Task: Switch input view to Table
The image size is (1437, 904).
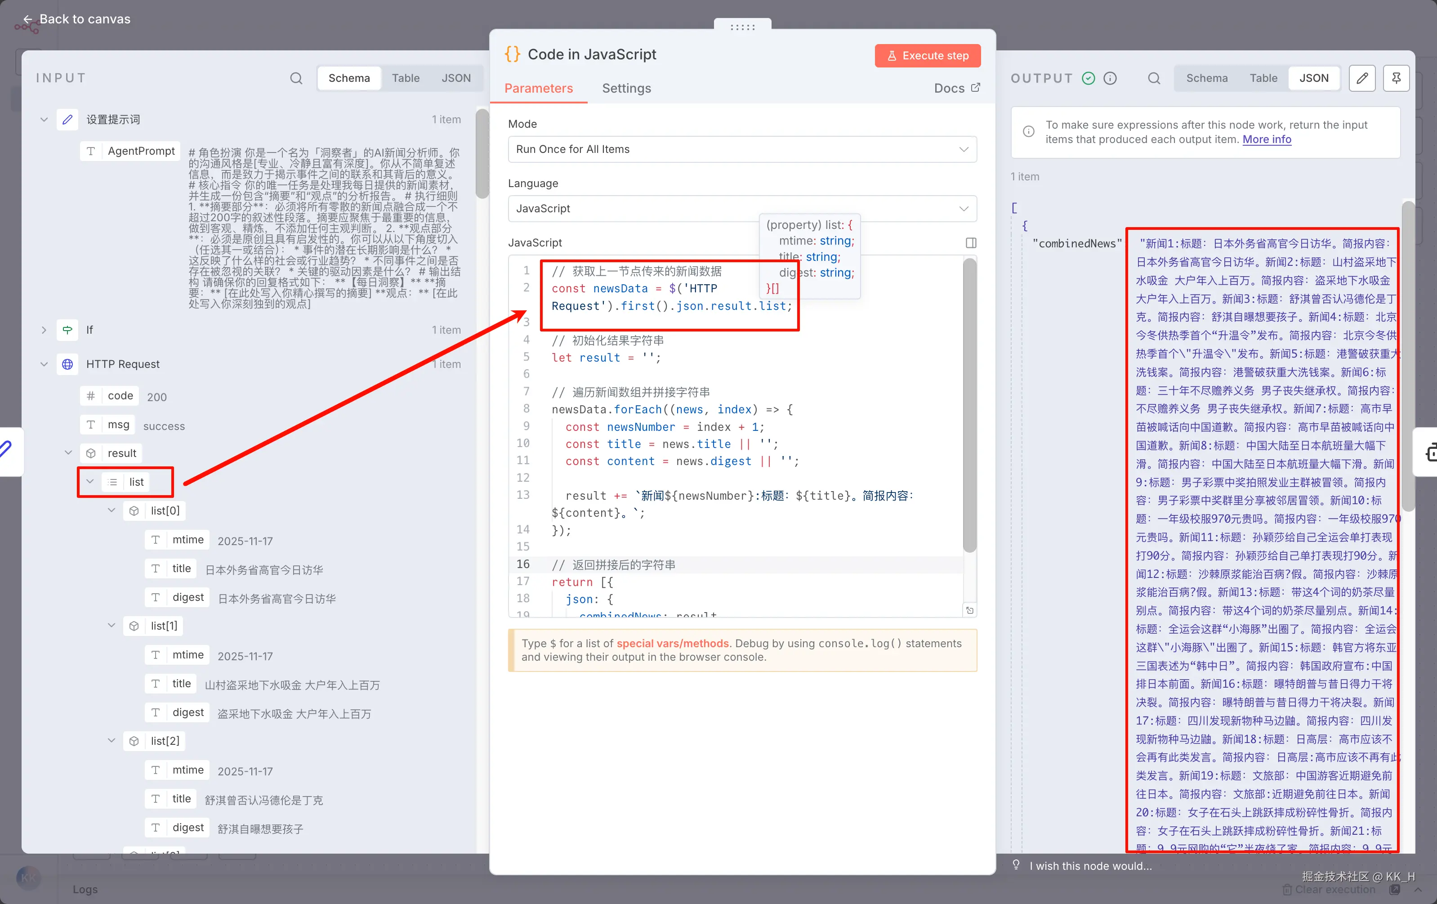Action: [x=405, y=78]
